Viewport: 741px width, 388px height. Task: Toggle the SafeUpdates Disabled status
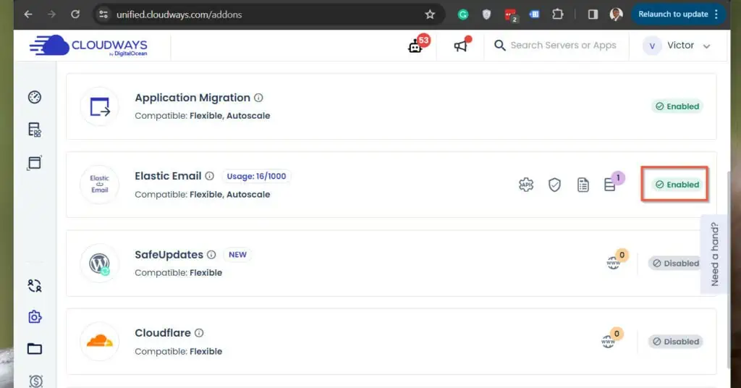coord(675,263)
